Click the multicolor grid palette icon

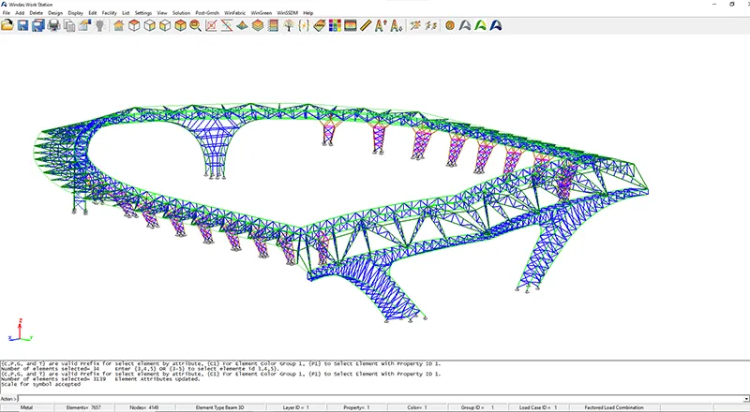(x=334, y=25)
